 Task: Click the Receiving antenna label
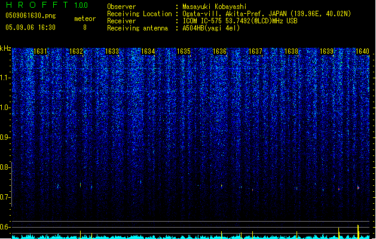tap(137, 28)
